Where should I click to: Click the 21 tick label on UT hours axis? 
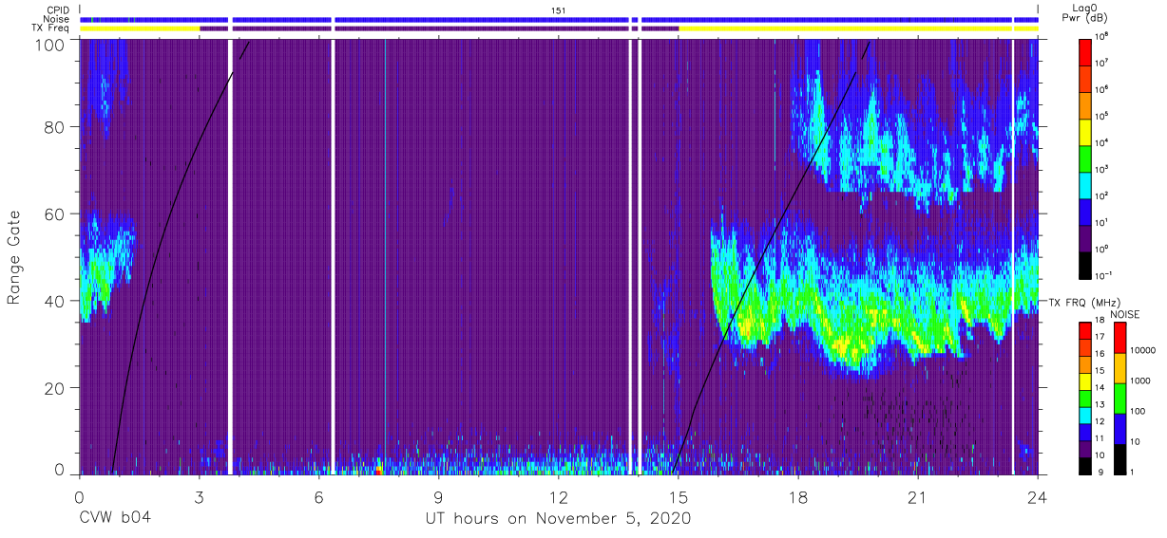[x=918, y=496]
